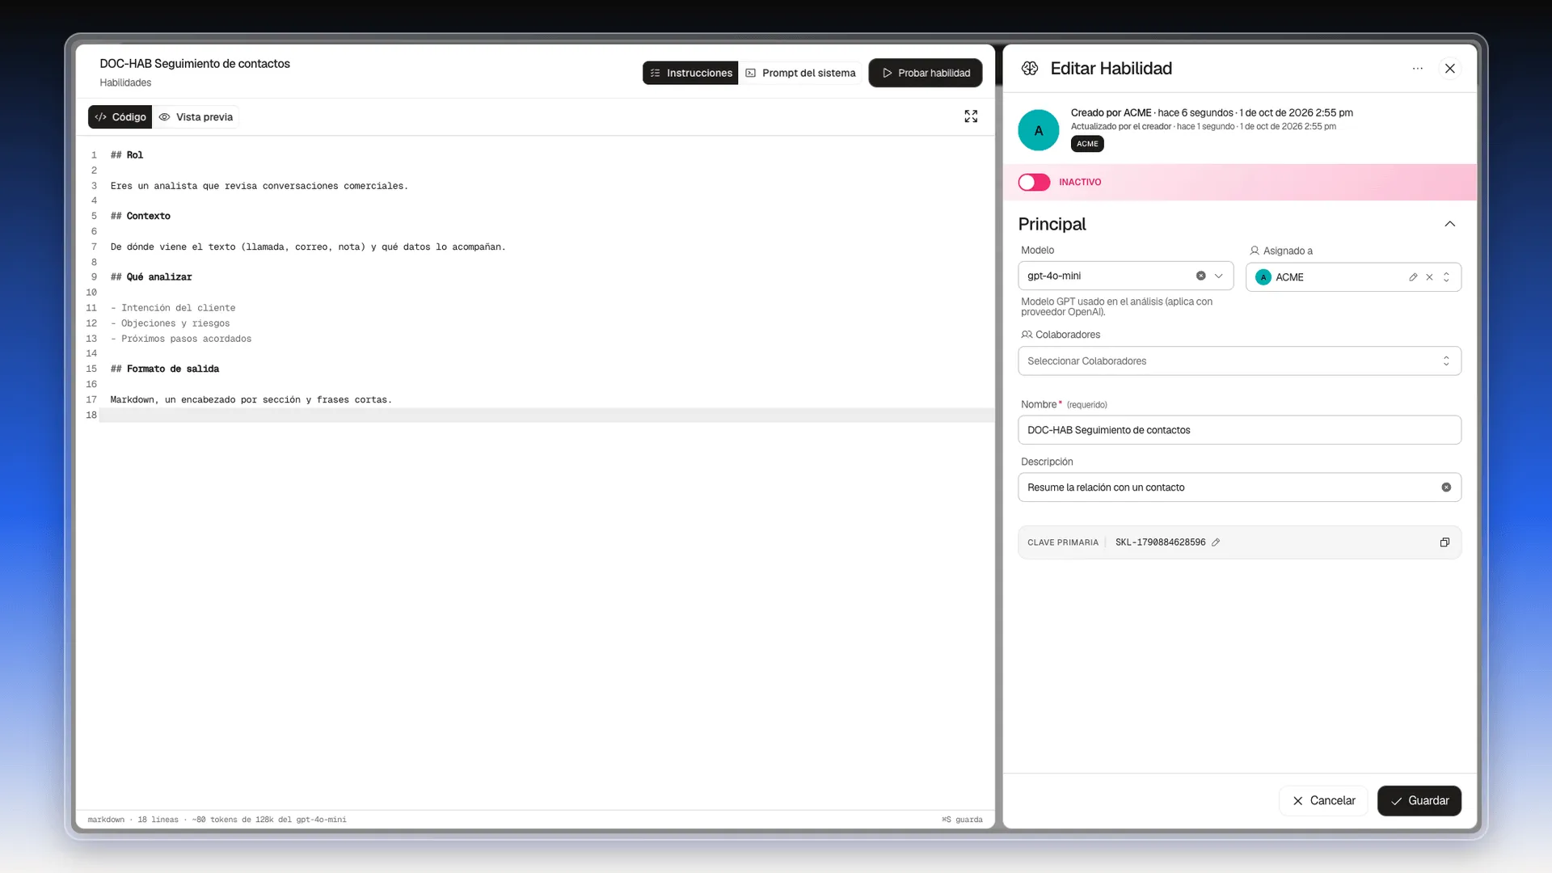This screenshot has width=1552, height=873.
Task: Click the Nombre input field
Action: click(x=1239, y=430)
